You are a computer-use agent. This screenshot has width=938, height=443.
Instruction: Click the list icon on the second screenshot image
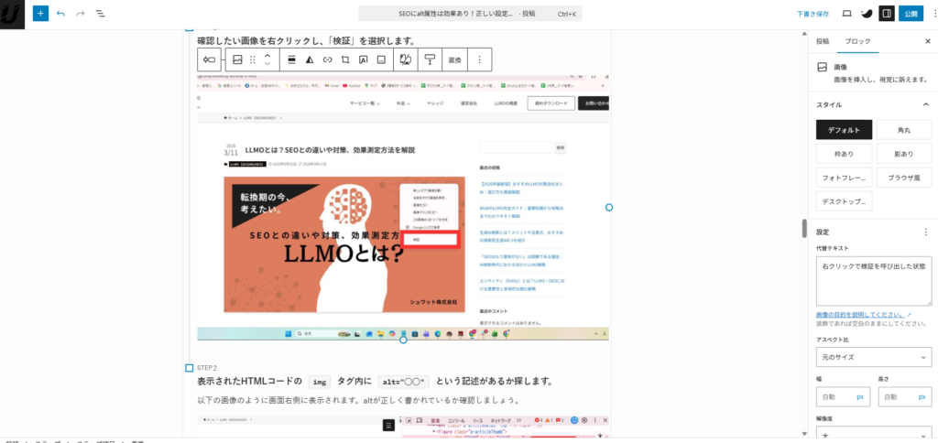pos(388,425)
